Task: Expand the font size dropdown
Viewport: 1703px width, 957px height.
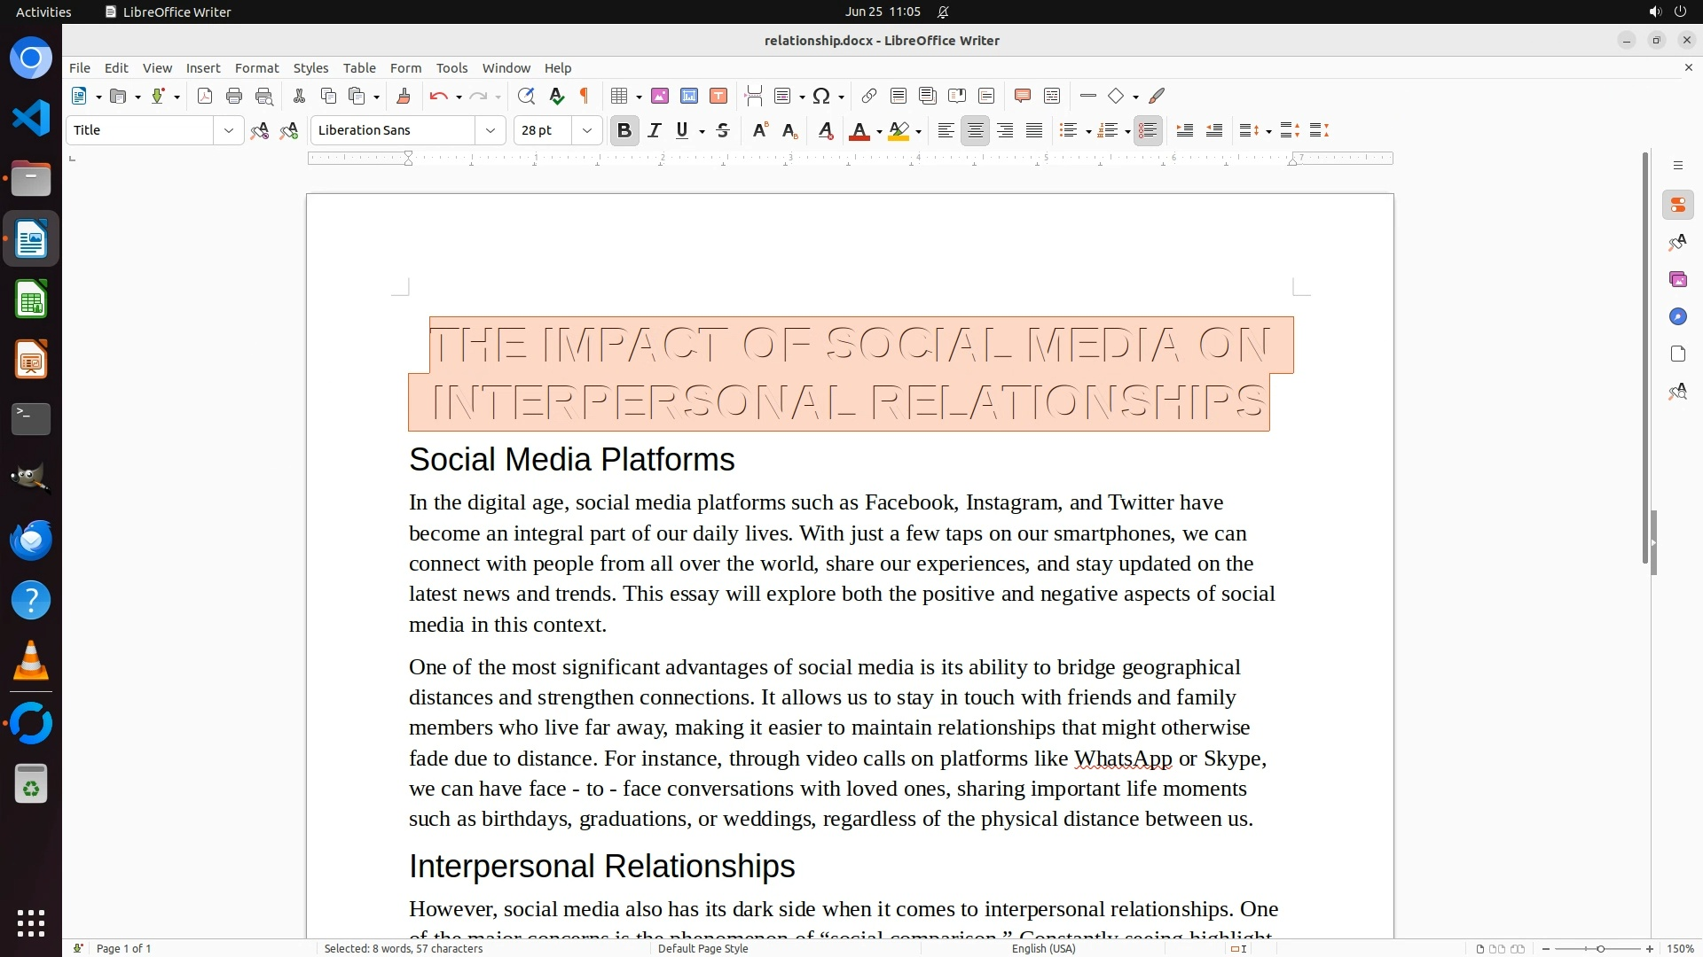Action: point(586,131)
